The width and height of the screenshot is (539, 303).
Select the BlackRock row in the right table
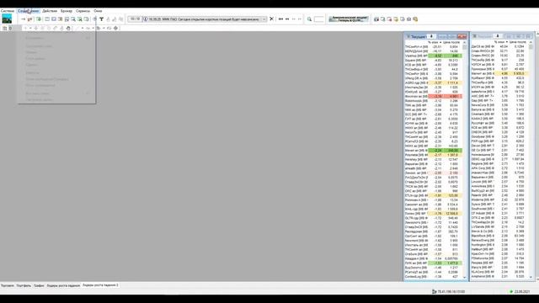pyautogui.click(x=499, y=236)
